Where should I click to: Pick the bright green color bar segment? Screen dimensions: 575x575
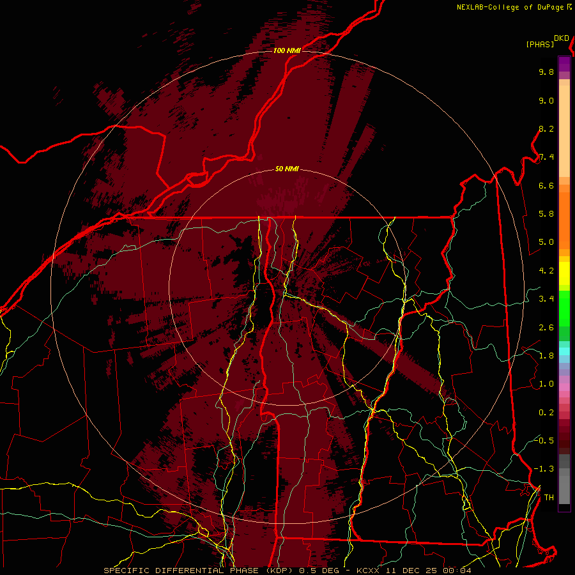(564, 308)
